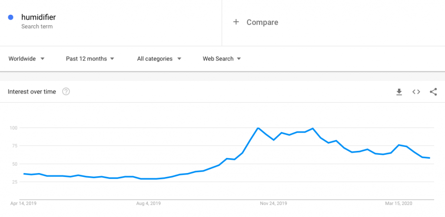Open the Worldwide region dropdown
The height and width of the screenshot is (217, 445).
point(27,59)
